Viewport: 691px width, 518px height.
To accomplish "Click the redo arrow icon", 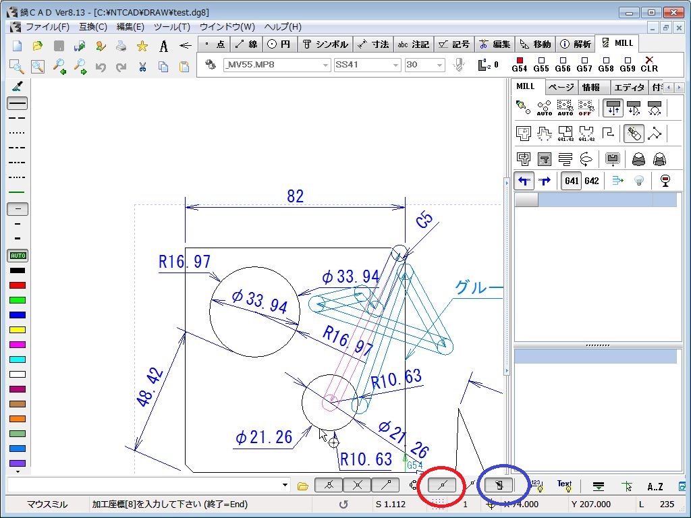I will click(121, 67).
